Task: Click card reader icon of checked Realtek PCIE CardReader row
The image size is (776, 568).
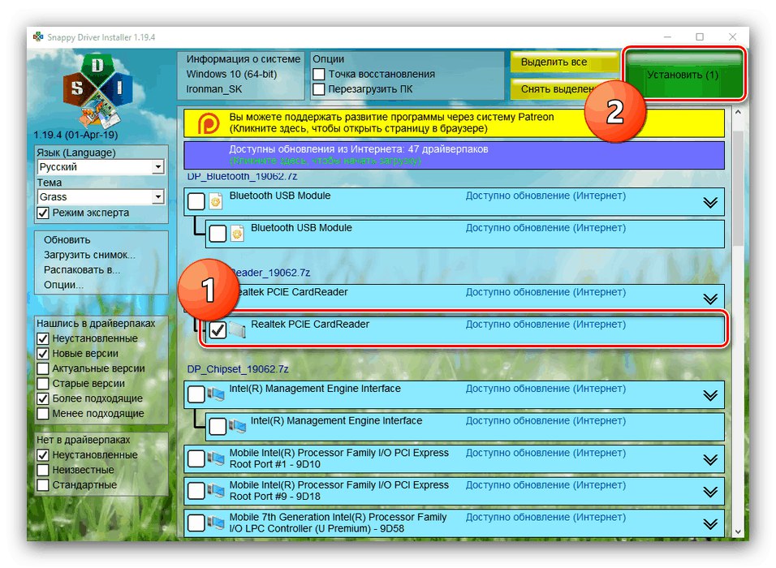Action: [x=237, y=330]
